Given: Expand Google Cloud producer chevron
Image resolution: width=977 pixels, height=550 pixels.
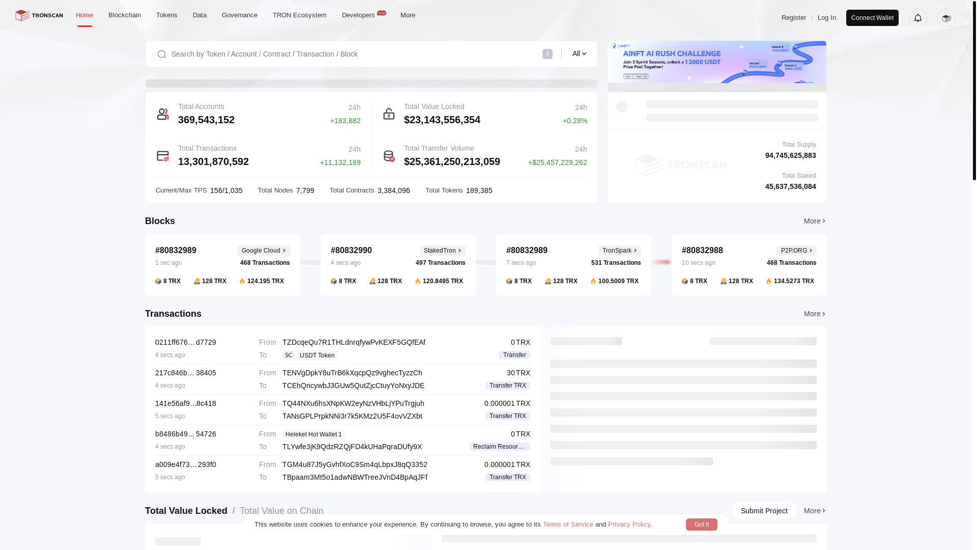Looking at the screenshot, I should tap(284, 251).
